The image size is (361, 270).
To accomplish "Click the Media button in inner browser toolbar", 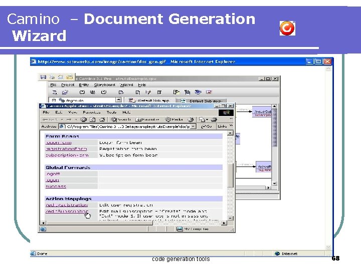I will (x=174, y=119).
